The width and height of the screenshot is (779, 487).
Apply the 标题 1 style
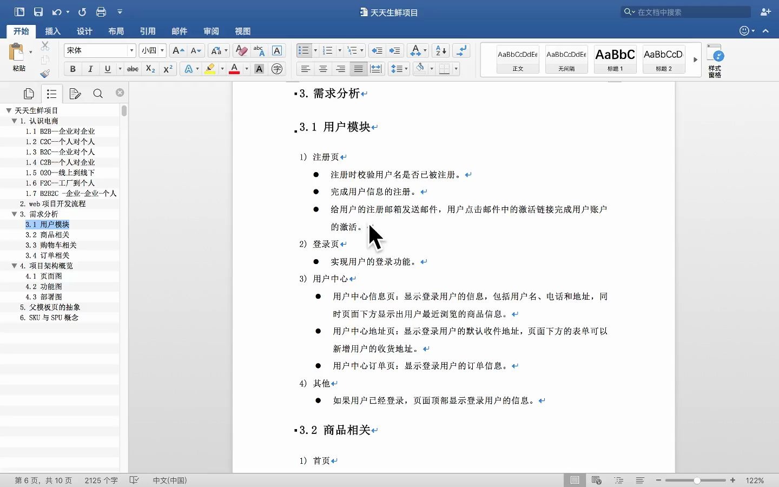point(615,59)
